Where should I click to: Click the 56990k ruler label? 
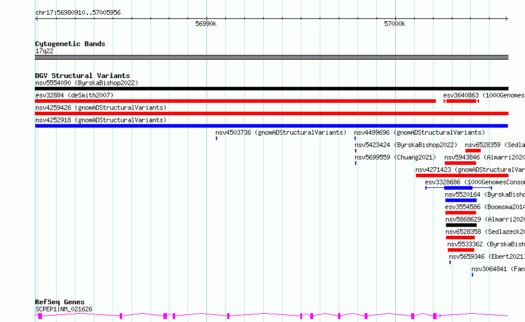click(206, 24)
